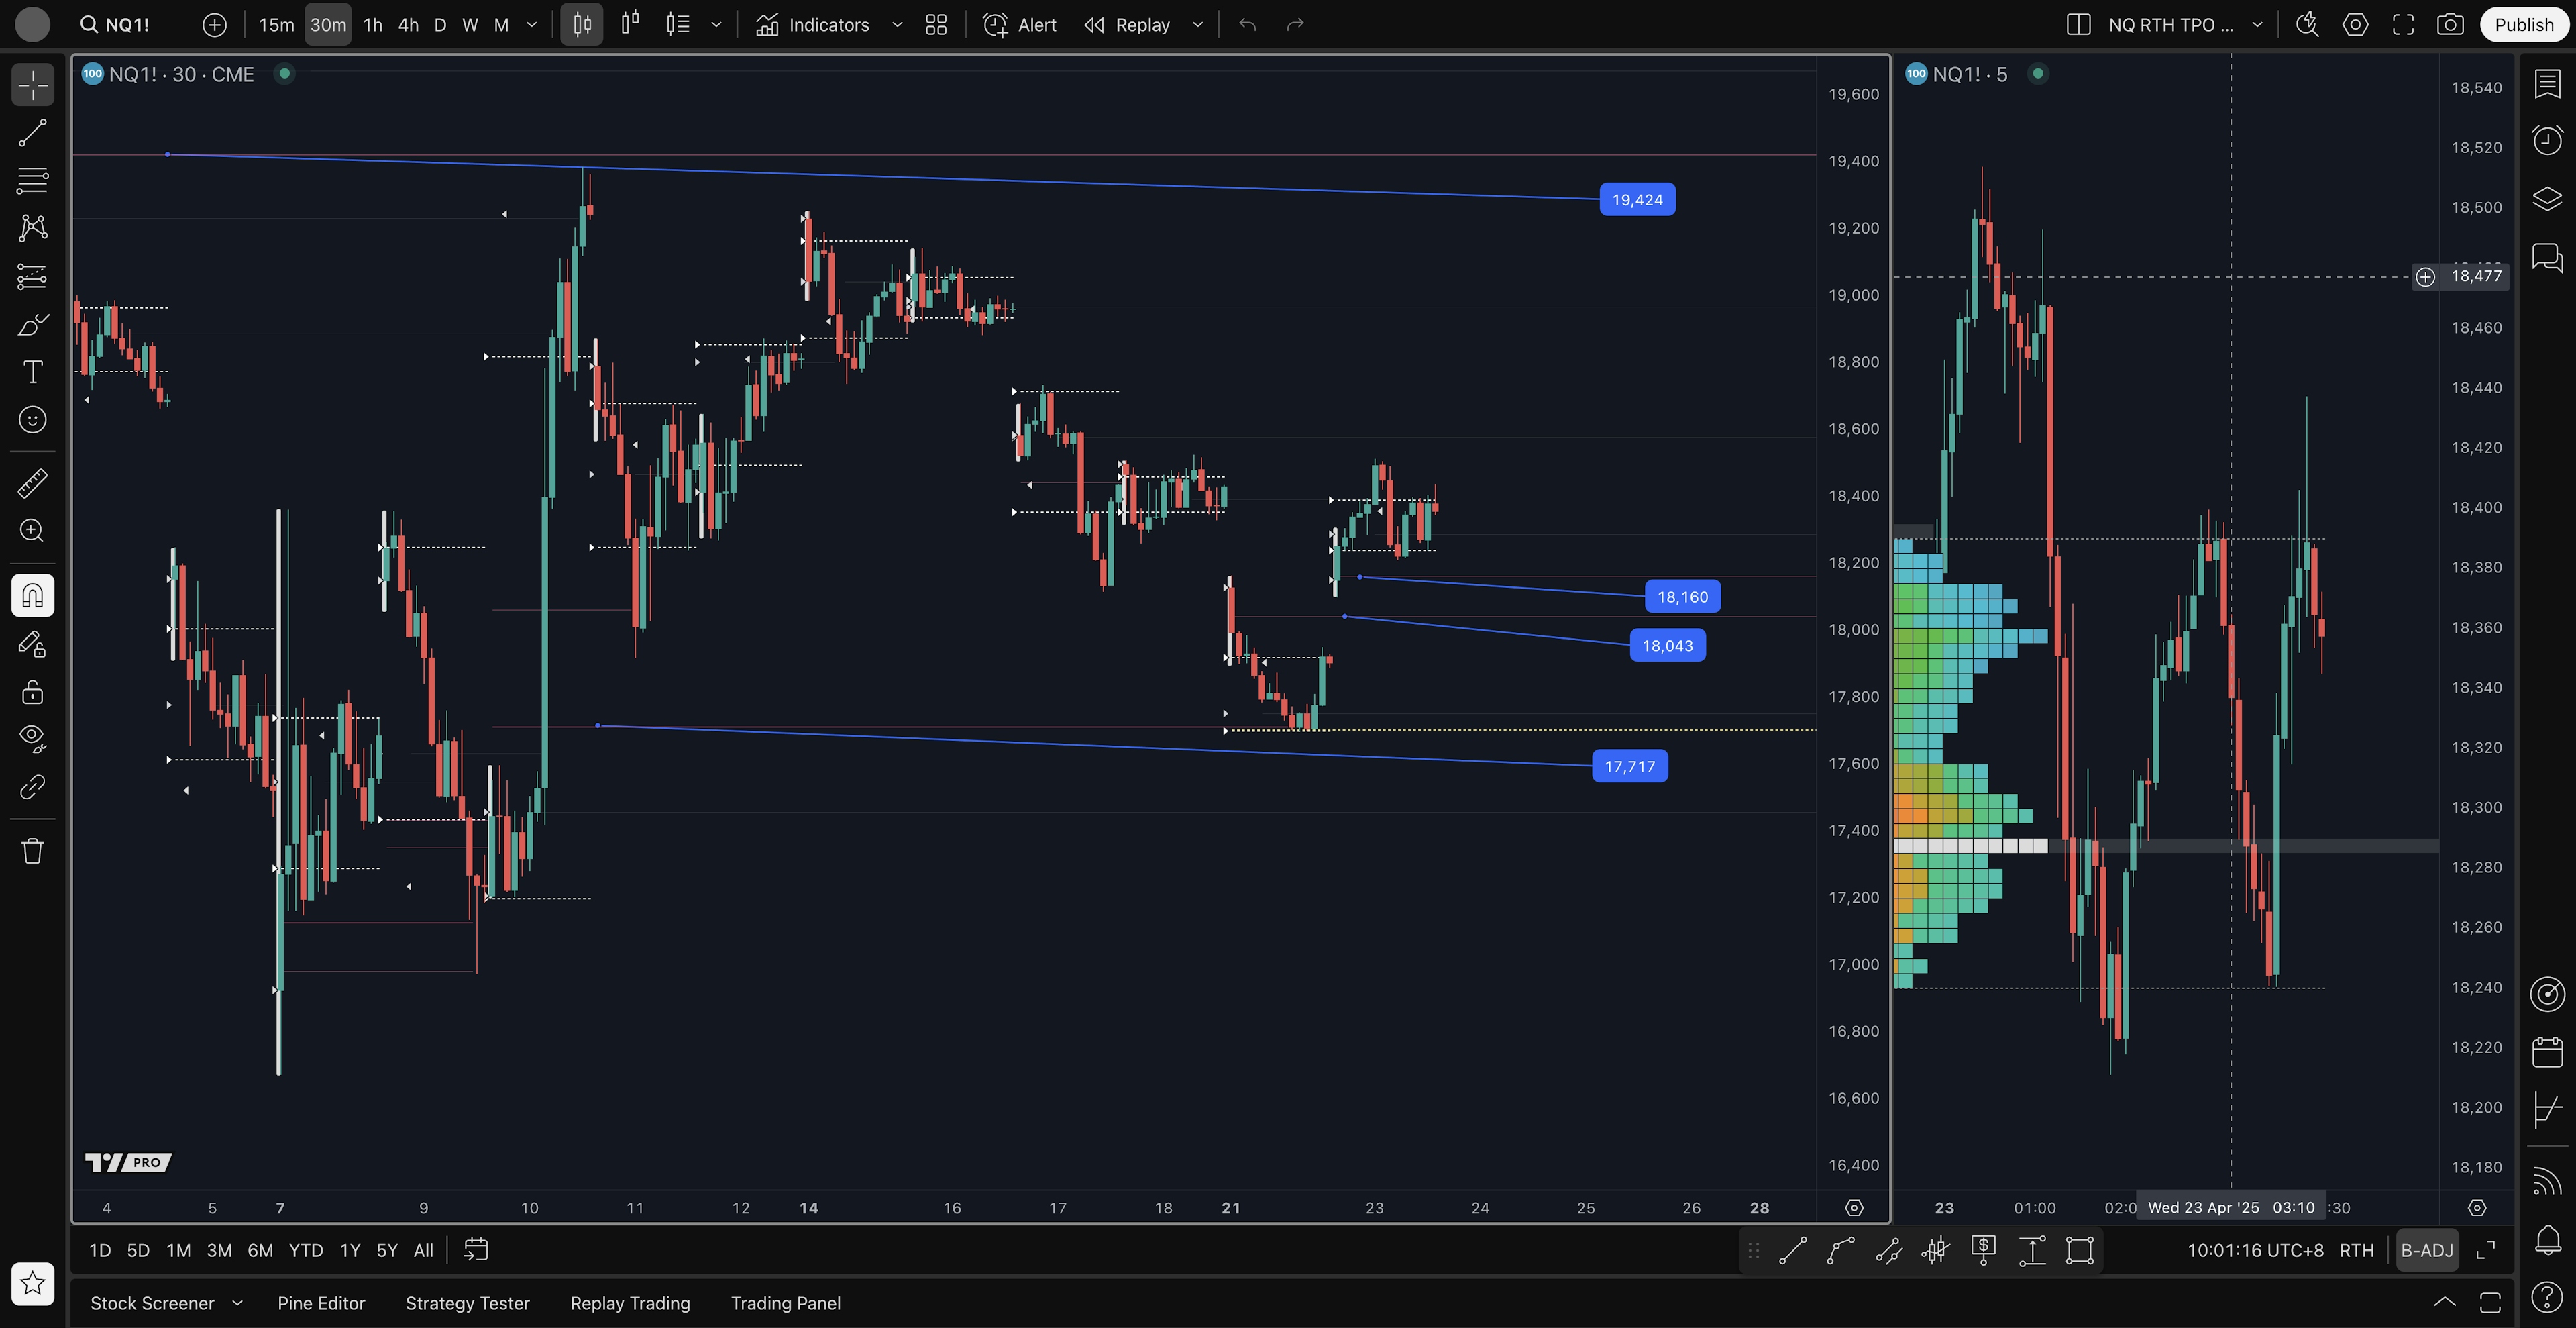This screenshot has height=1328, width=2576.
Task: Toggle hide all drawings eye icon
Action: coord(32,738)
